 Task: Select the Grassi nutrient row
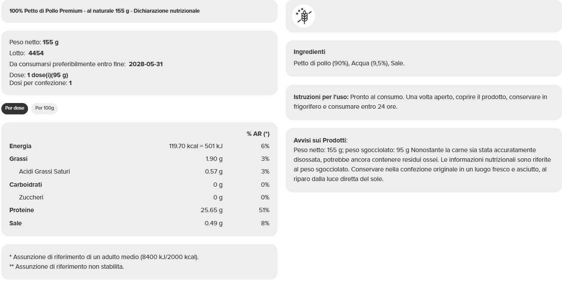(140, 159)
